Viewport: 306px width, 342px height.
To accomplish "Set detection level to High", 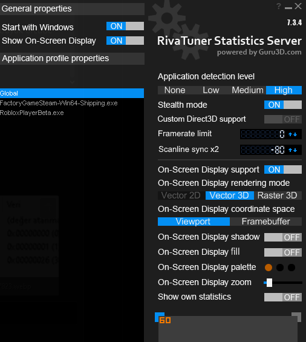I will (x=284, y=90).
